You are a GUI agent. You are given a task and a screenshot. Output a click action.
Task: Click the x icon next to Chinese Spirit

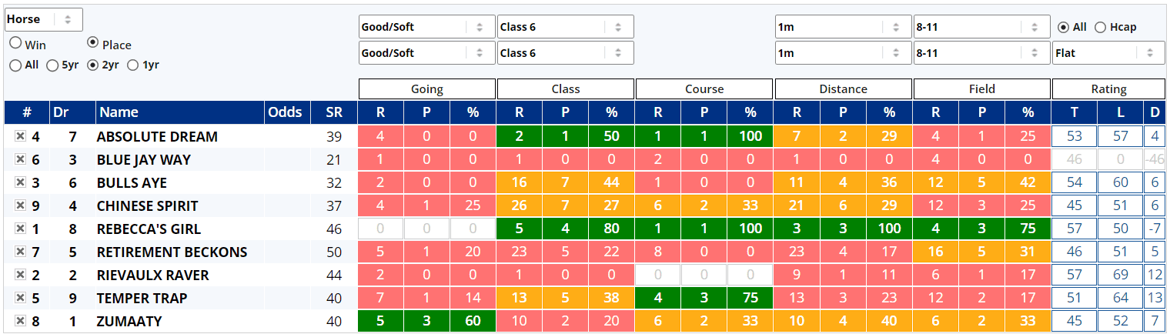[x=21, y=205]
